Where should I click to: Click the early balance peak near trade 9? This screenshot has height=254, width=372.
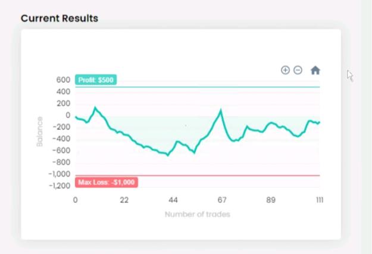pyautogui.click(x=95, y=108)
